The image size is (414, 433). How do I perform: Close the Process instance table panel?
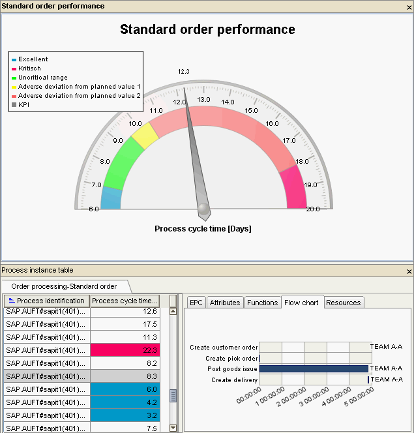click(x=409, y=271)
